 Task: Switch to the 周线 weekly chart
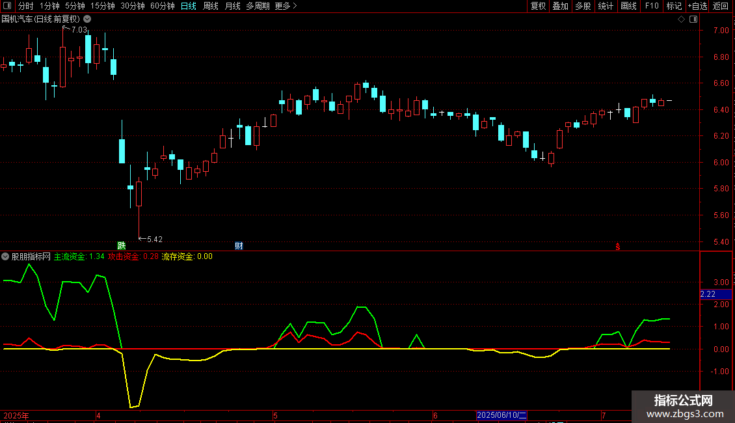point(211,6)
